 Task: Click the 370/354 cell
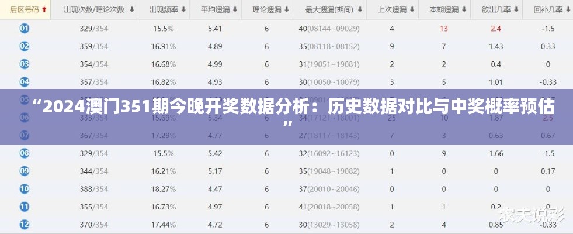point(94,225)
